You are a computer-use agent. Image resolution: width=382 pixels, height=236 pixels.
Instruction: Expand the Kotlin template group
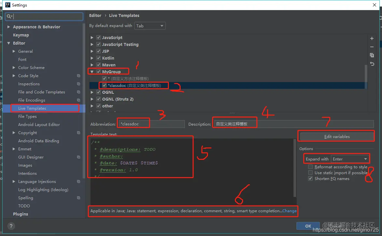[92, 58]
